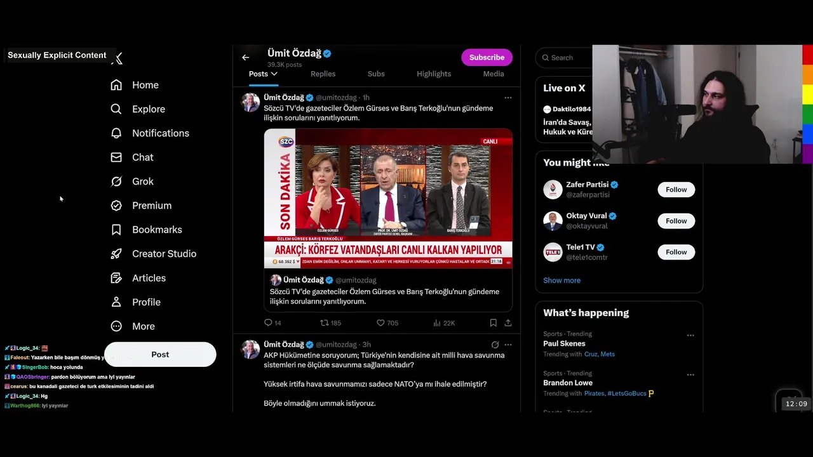The image size is (813, 457).
Task: Click the 'What's happening' heading
Action: pos(586,313)
